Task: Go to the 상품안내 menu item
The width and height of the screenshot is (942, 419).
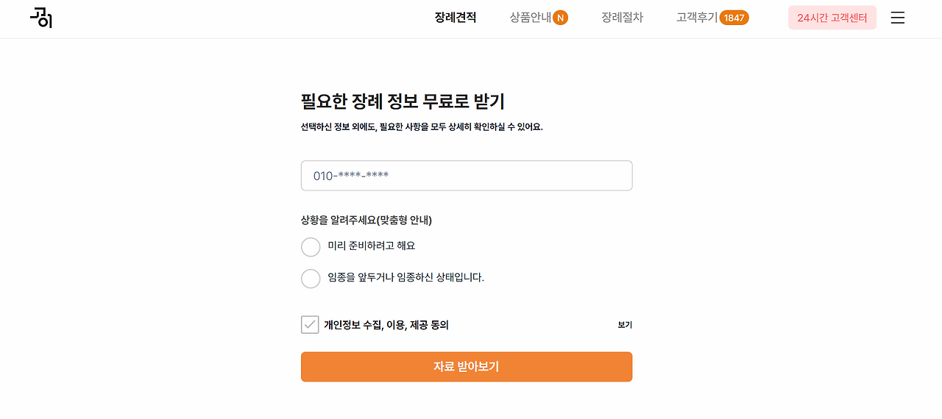Action: coord(530,18)
